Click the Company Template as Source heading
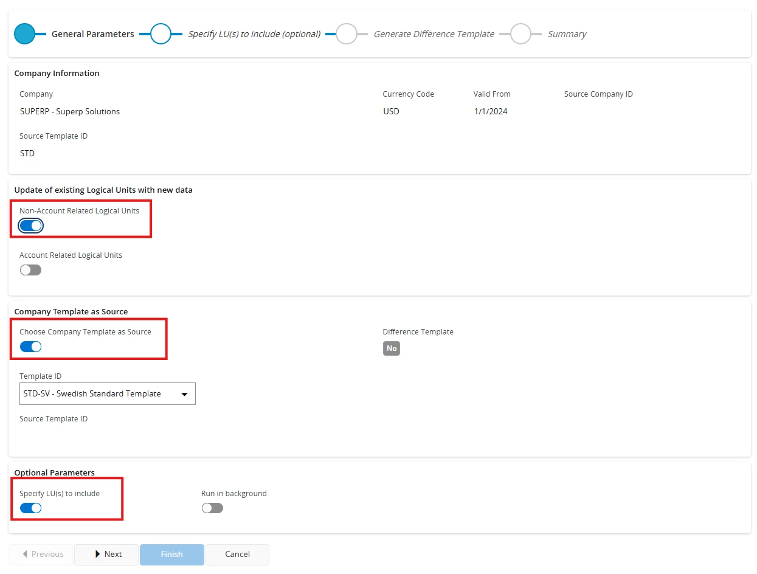Screen dimensions: 757x574 point(71,312)
